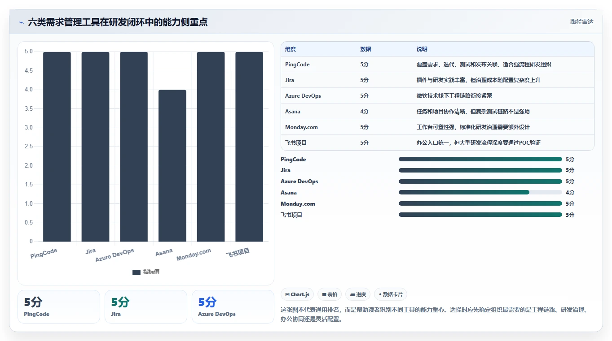Click the description starting 任务和项目协作清晰
The width and height of the screenshot is (612, 341).
[x=473, y=112]
